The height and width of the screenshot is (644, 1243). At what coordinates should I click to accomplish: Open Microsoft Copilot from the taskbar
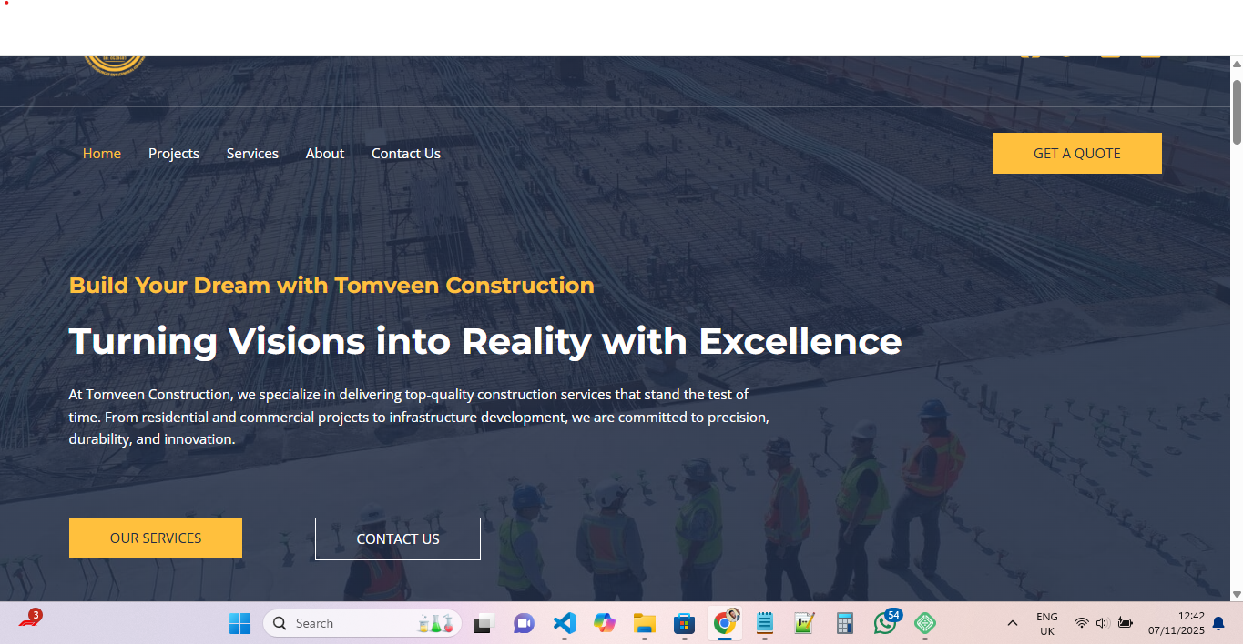pyautogui.click(x=604, y=623)
